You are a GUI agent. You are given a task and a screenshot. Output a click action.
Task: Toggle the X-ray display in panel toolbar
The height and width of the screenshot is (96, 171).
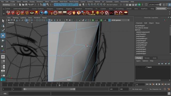(83, 20)
